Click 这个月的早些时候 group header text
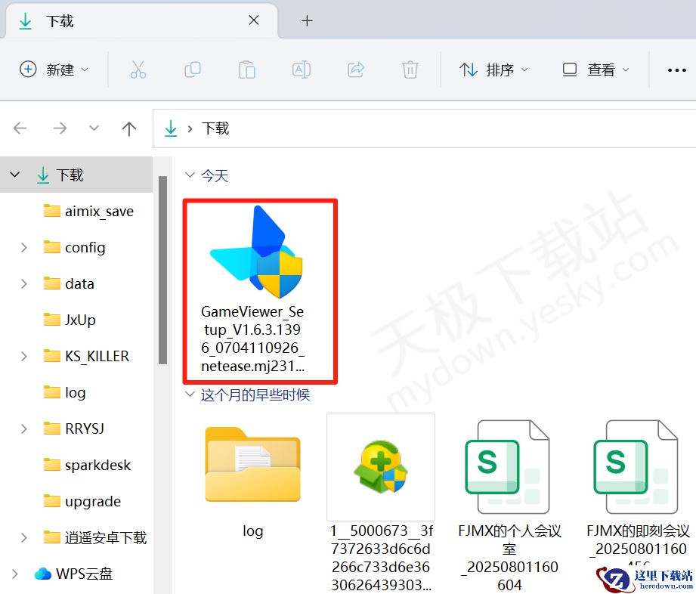 [255, 394]
